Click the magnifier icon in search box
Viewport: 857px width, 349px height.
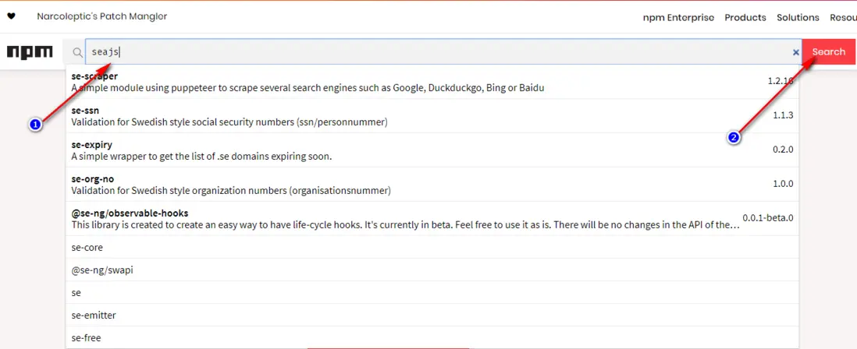(76, 52)
